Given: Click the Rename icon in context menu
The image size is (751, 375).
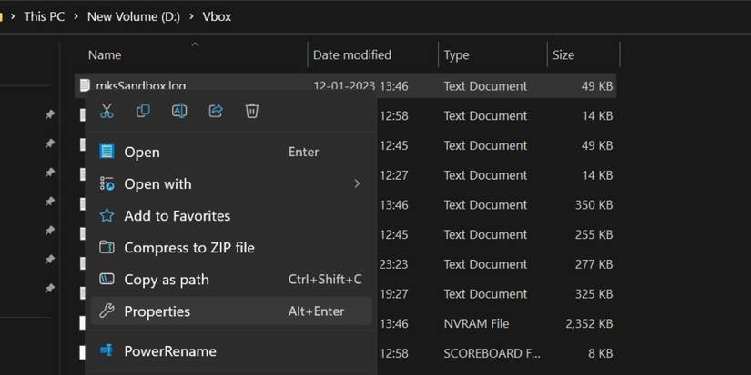Looking at the screenshot, I should [179, 111].
